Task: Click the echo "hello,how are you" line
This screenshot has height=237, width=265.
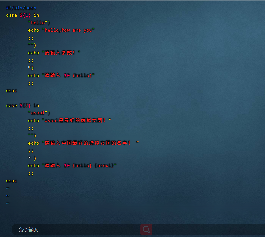Action: pyautogui.click(x=61, y=30)
